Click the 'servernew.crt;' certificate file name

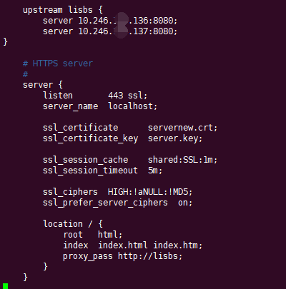[182, 128]
